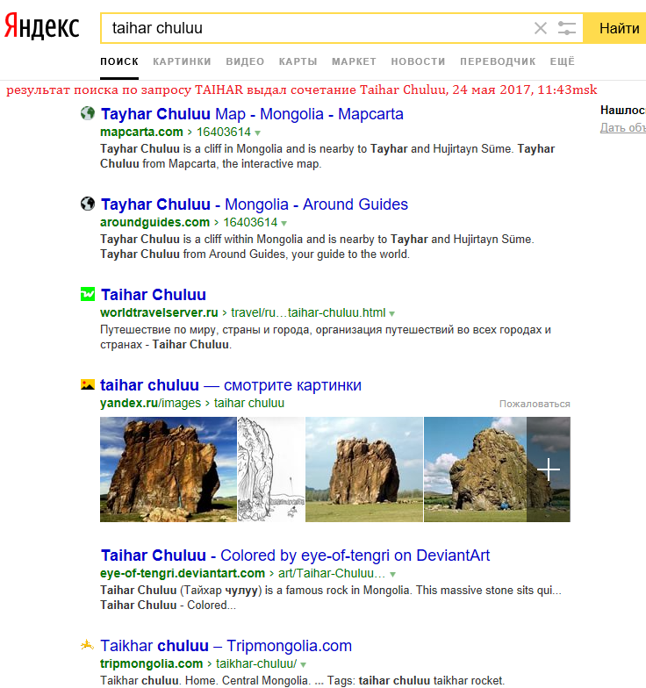Open the ПЕРЕВОДЧИК tab
This screenshot has height=688, width=646.
click(x=498, y=61)
